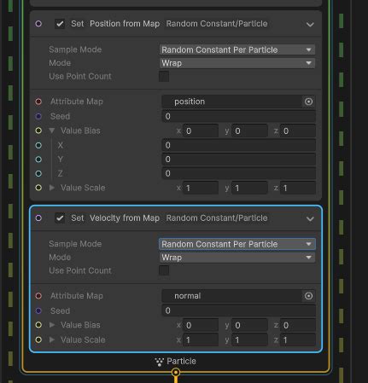Screen dimensions: 368x383
Task: Edit Value Scale y field in Velocity block
Action: [249, 339]
